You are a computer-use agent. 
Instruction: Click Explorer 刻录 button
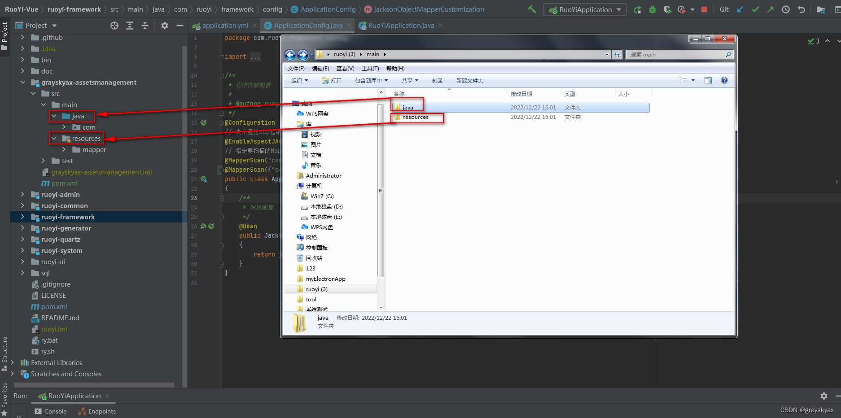438,81
